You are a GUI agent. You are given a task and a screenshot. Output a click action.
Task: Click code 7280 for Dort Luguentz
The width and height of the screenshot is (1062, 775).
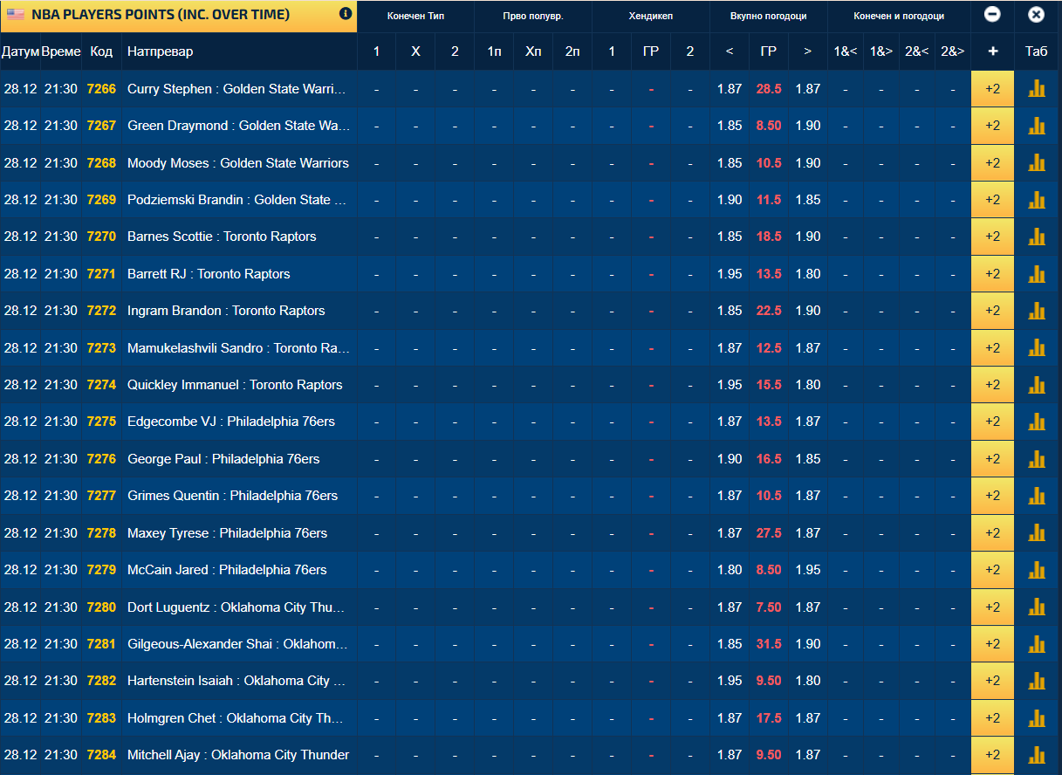click(101, 607)
